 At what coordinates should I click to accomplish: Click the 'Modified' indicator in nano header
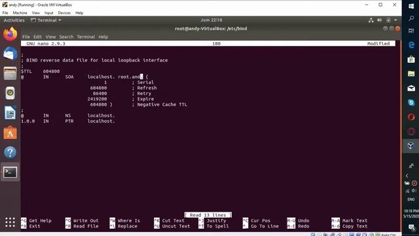tap(378, 44)
